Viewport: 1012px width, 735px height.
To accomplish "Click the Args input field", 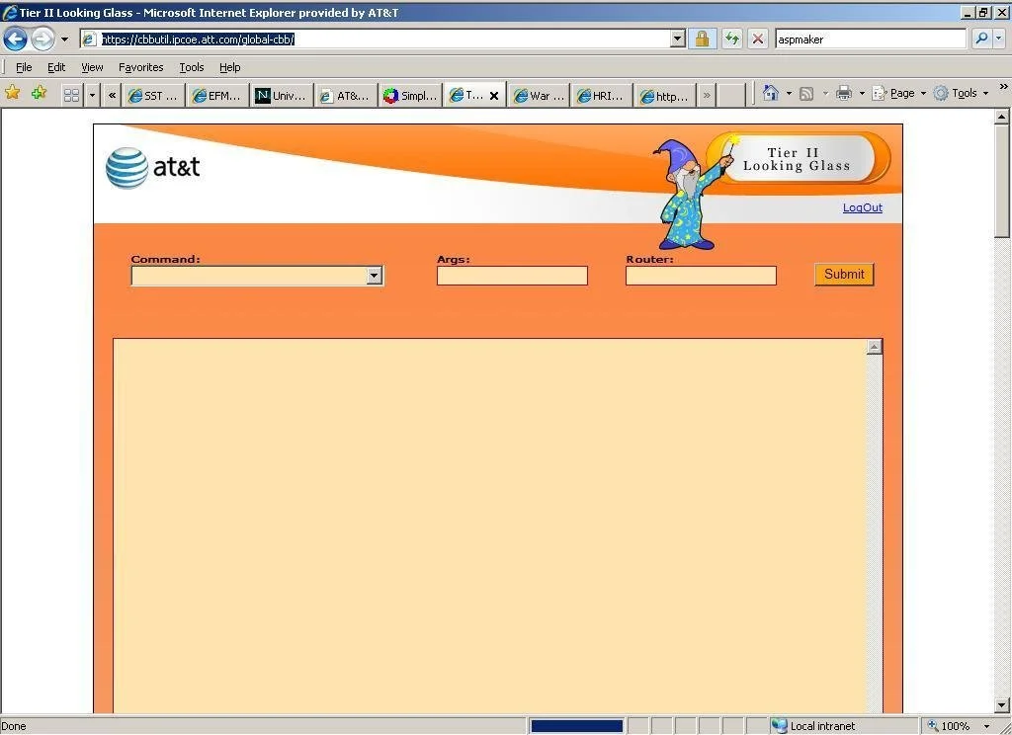I will click(x=512, y=276).
